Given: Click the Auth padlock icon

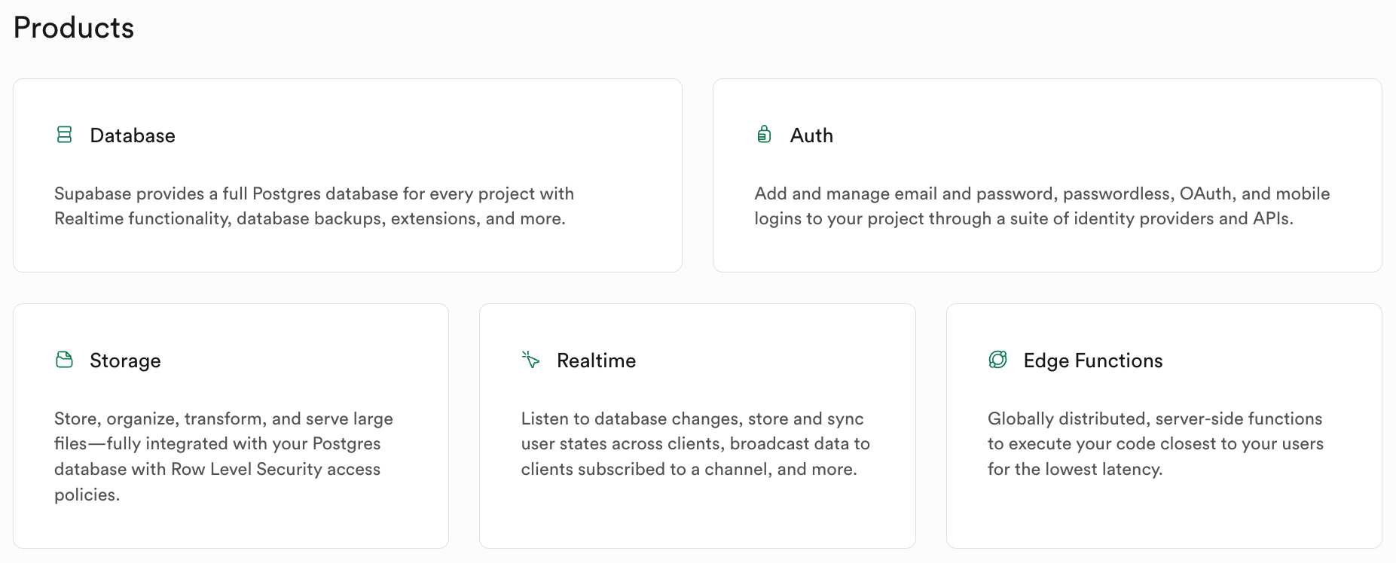Looking at the screenshot, I should [x=764, y=135].
